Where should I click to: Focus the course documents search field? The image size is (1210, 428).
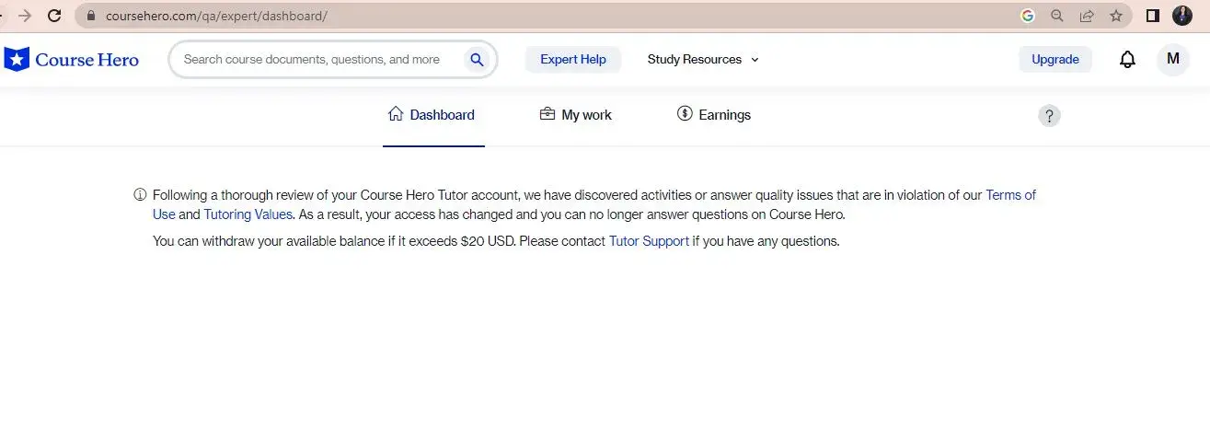tap(313, 60)
